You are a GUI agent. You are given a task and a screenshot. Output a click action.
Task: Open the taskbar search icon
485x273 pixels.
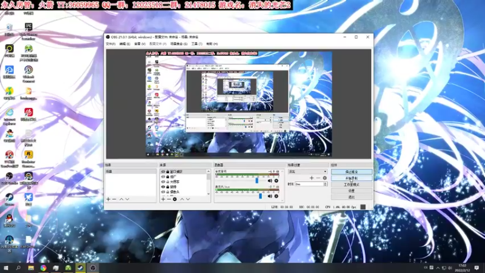coord(18,268)
